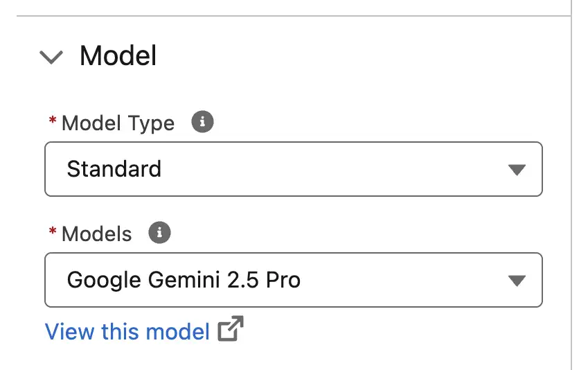
Task: Click the info icon beside Models label
Action: click(159, 233)
